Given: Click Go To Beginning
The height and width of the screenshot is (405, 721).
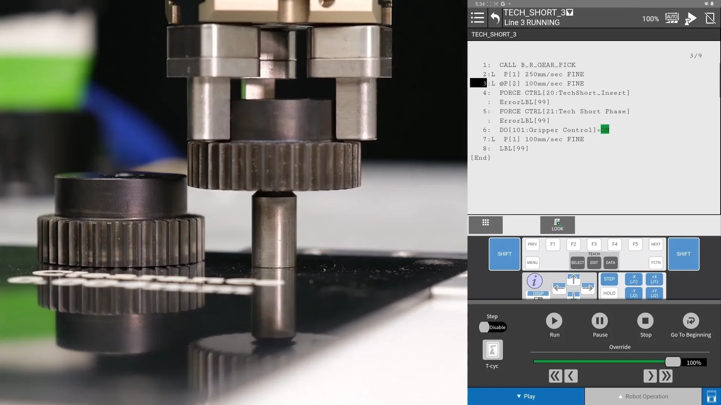Looking at the screenshot, I should pos(691,321).
